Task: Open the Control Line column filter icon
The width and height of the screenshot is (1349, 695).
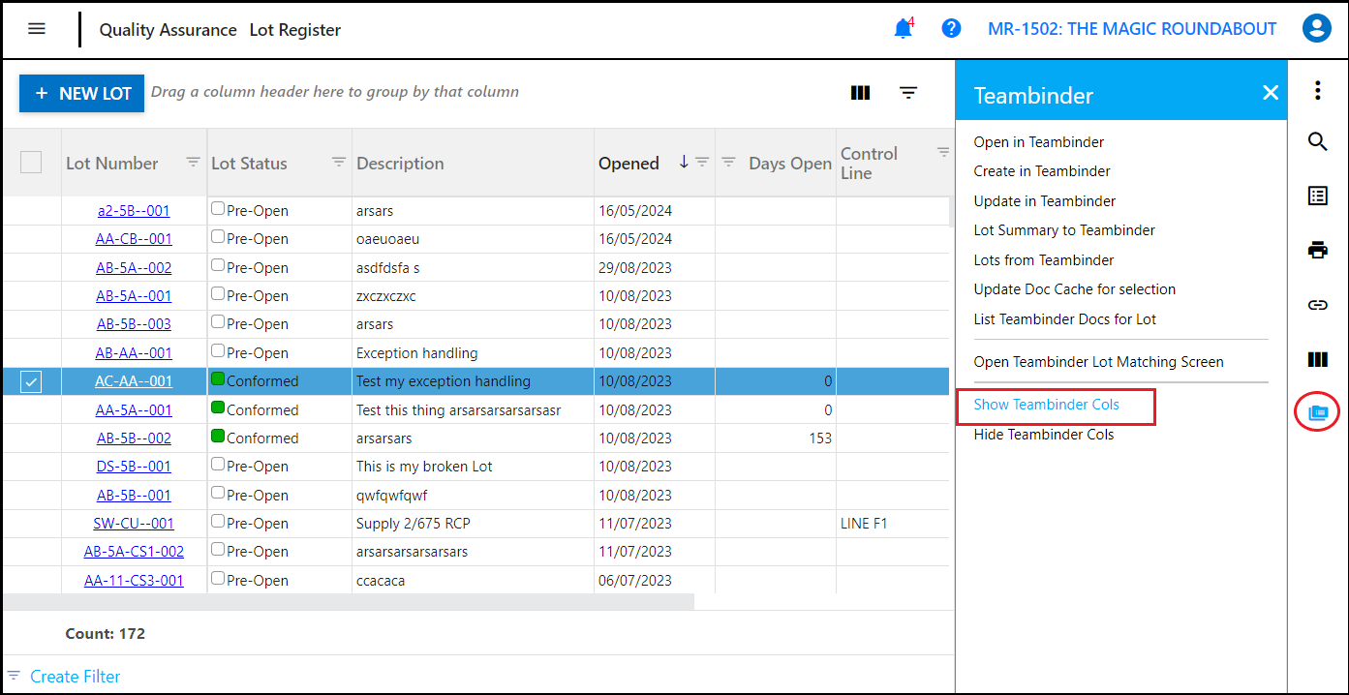Action: pos(943,152)
